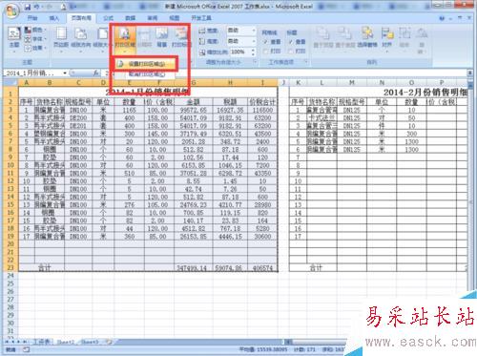
Task: Save the workbook from quick access toolbar
Action: pos(28,7)
